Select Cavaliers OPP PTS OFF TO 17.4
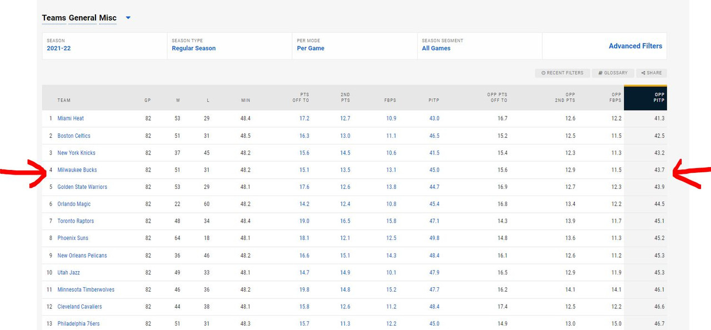 tap(502, 307)
